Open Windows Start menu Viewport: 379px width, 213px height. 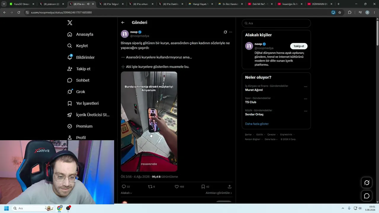click(6, 208)
